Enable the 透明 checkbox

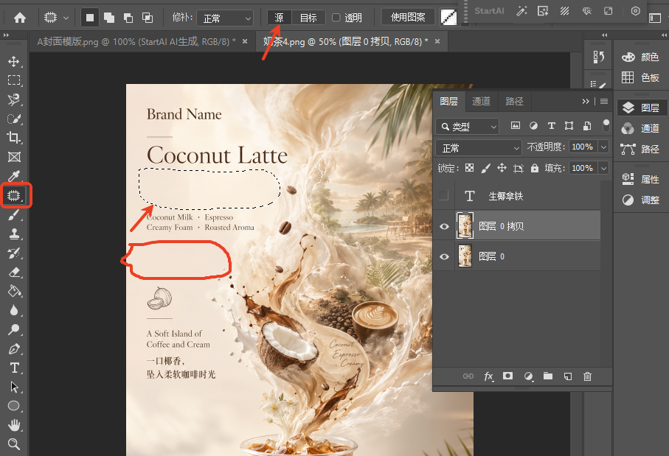[x=336, y=18]
